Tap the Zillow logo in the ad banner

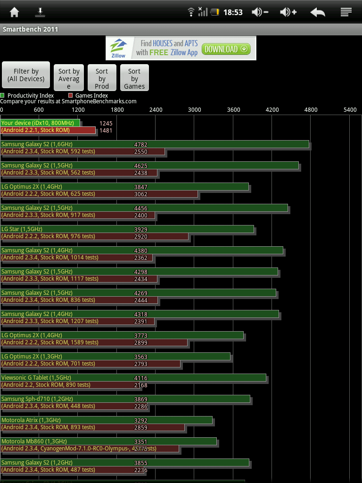118,48
